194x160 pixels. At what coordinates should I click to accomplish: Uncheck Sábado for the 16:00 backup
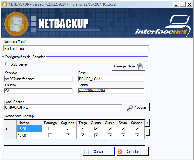tap(137, 128)
